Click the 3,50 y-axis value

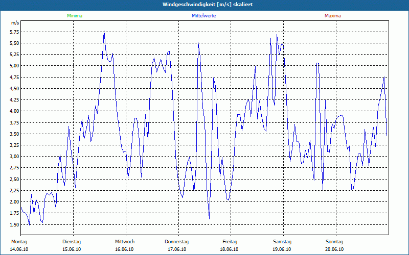pos(15,134)
